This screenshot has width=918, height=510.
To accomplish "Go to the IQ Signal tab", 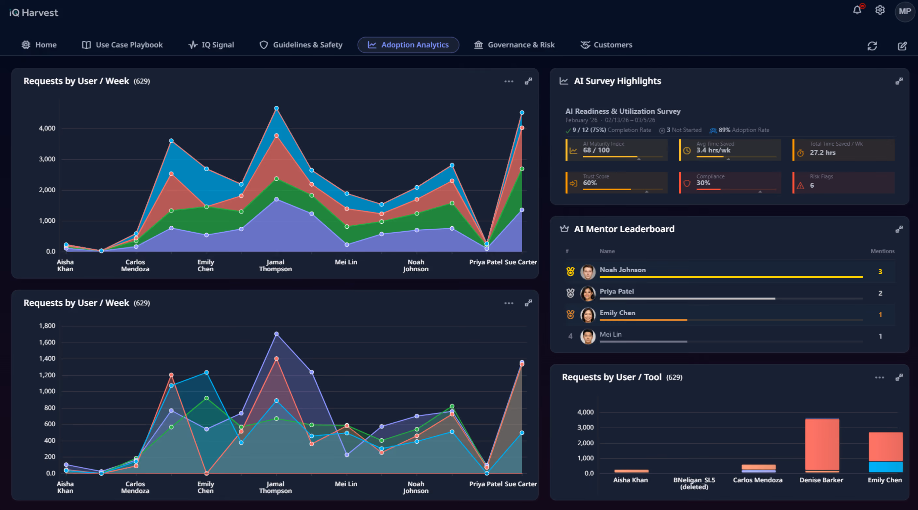I will point(211,45).
